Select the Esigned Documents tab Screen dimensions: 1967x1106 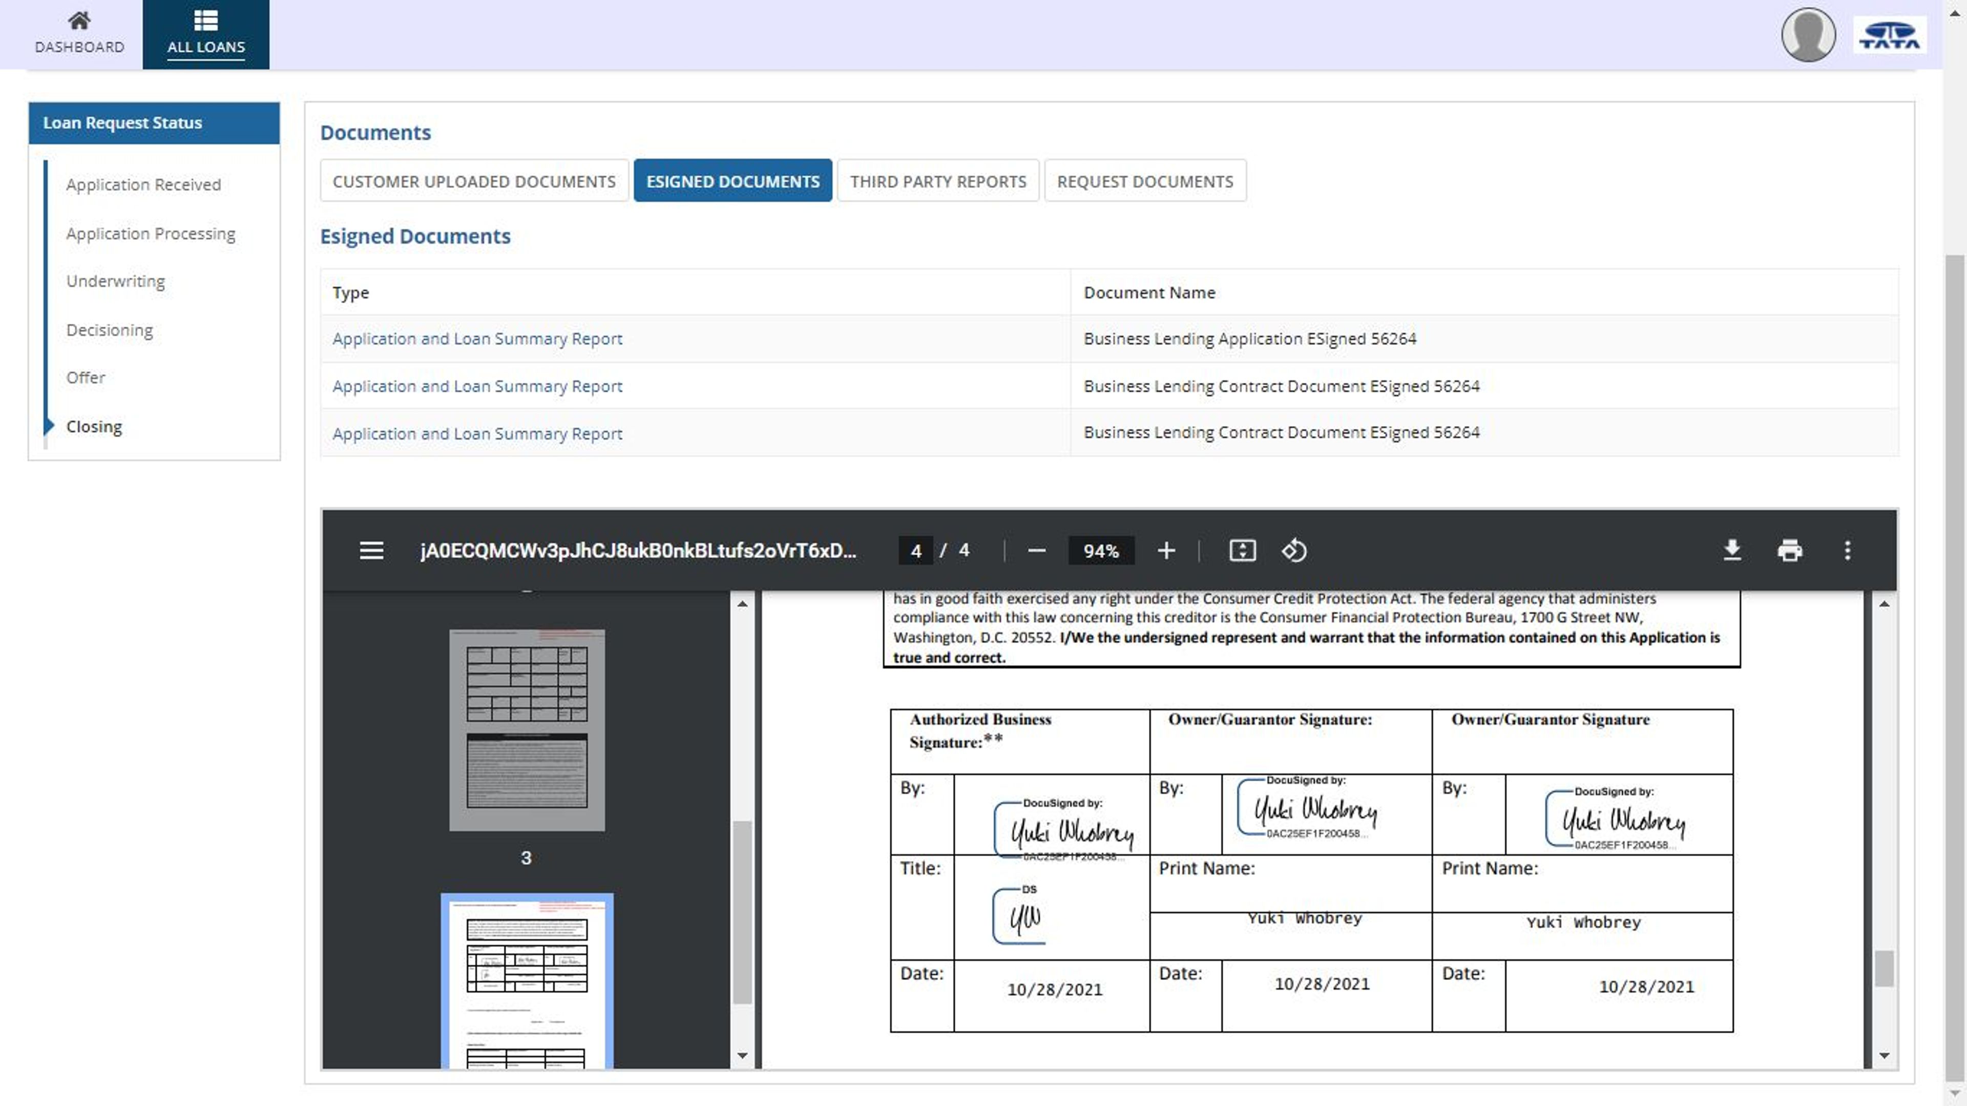tap(733, 181)
